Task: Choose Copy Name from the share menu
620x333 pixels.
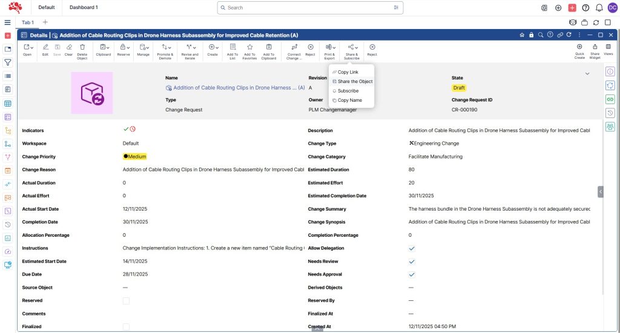Action: coord(351,101)
